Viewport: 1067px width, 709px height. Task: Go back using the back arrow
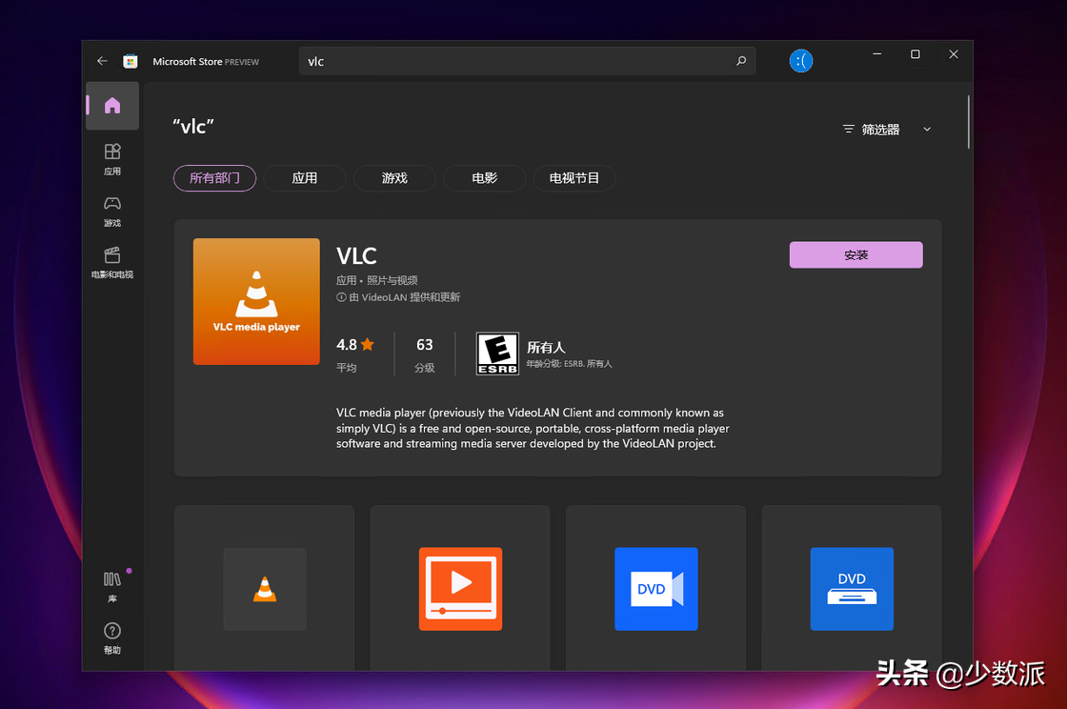click(102, 61)
